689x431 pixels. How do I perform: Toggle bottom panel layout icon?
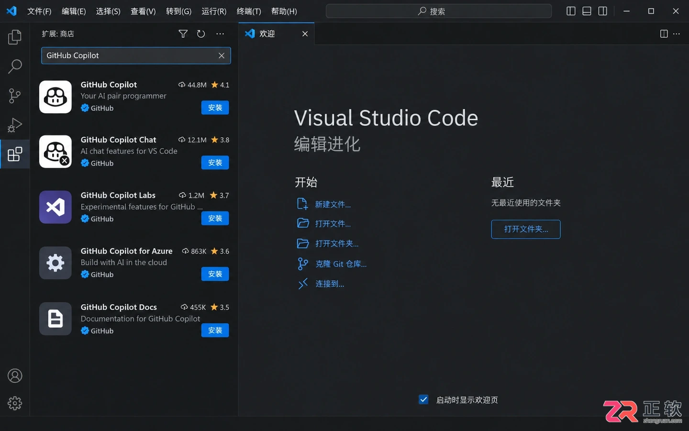587,11
